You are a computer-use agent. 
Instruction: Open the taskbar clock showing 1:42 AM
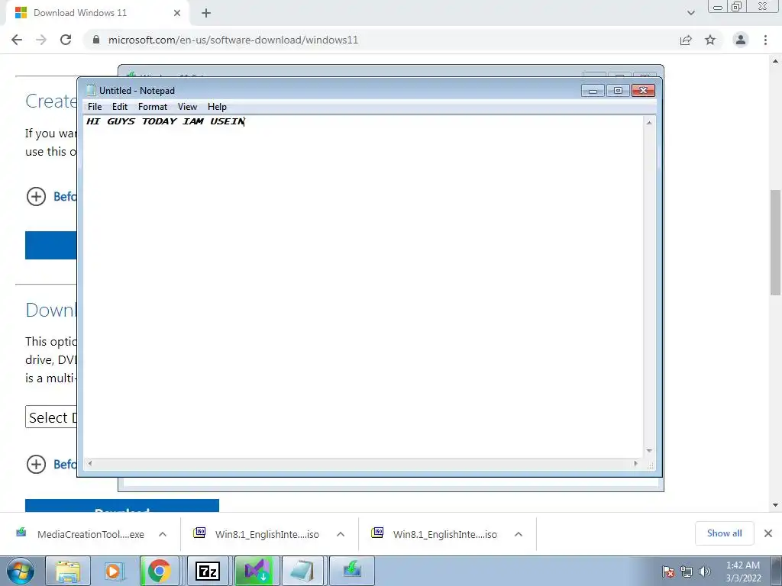click(743, 572)
